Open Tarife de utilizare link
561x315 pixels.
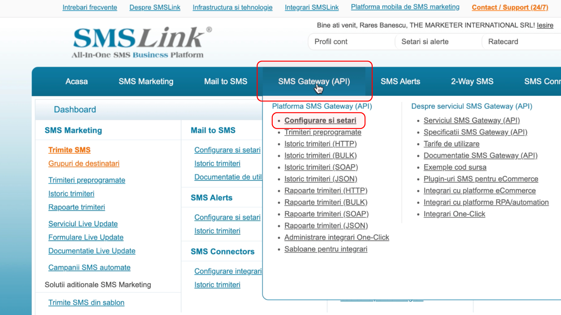(451, 144)
